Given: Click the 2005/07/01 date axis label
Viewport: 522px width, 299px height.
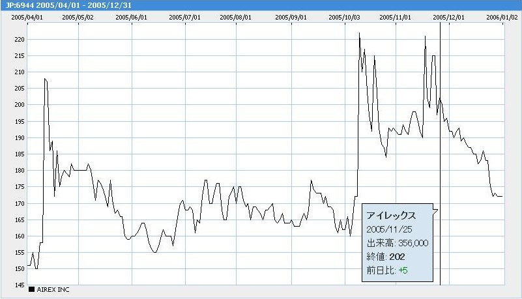Looking at the screenshot, I should (x=185, y=18).
